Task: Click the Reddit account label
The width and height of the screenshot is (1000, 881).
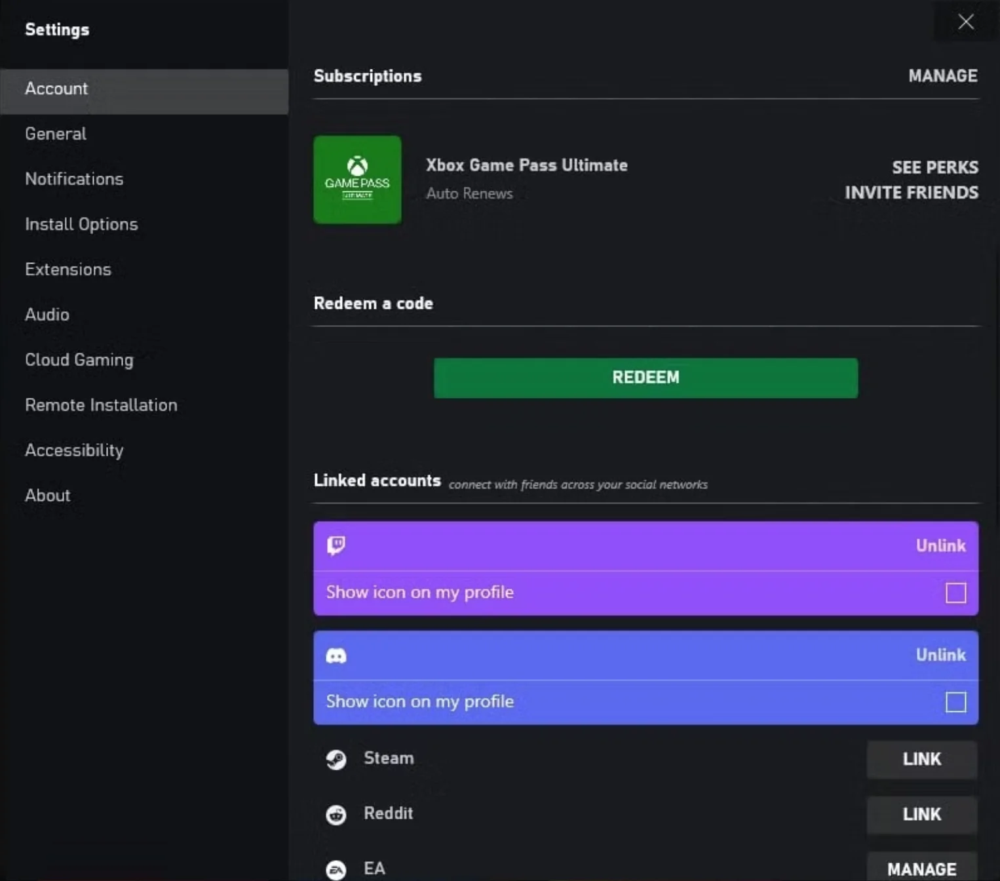Action: [x=389, y=813]
